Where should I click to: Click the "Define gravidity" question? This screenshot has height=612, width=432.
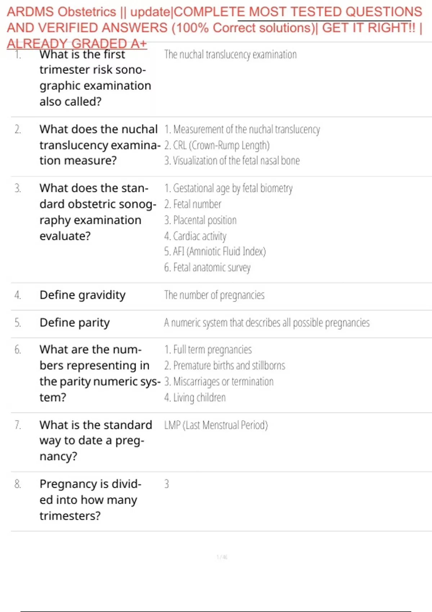point(82,295)
